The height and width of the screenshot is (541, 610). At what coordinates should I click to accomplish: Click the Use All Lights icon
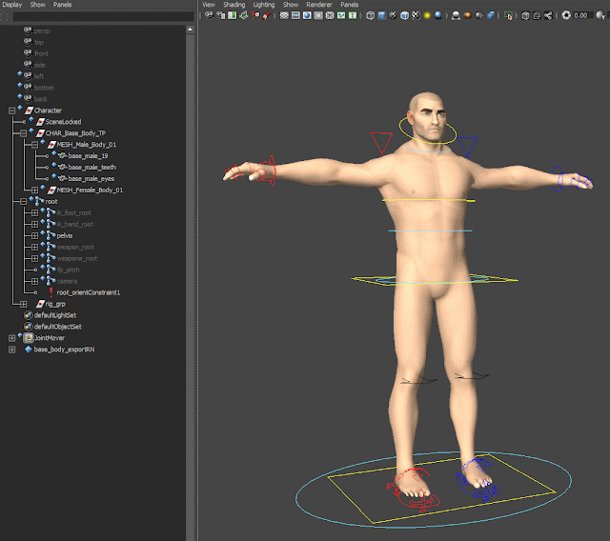pyautogui.click(x=427, y=15)
